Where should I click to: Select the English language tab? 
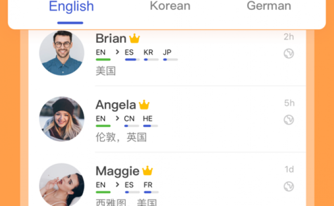[x=71, y=6]
